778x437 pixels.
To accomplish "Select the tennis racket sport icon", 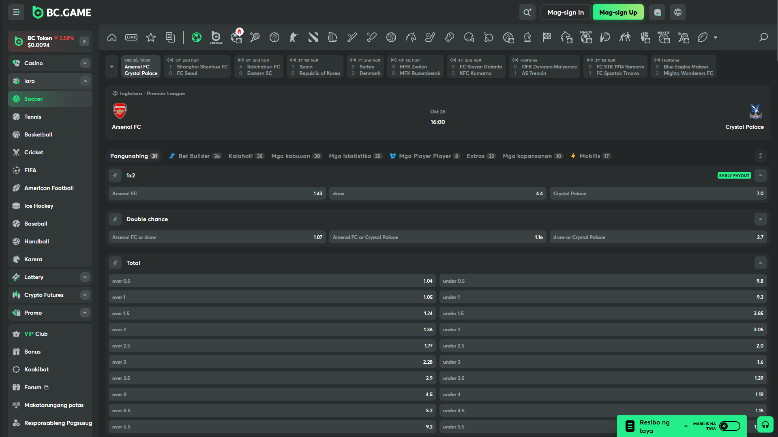I will (255, 38).
